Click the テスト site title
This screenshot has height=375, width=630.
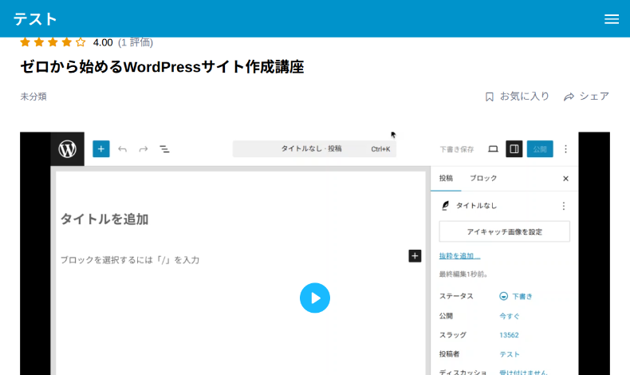click(35, 19)
